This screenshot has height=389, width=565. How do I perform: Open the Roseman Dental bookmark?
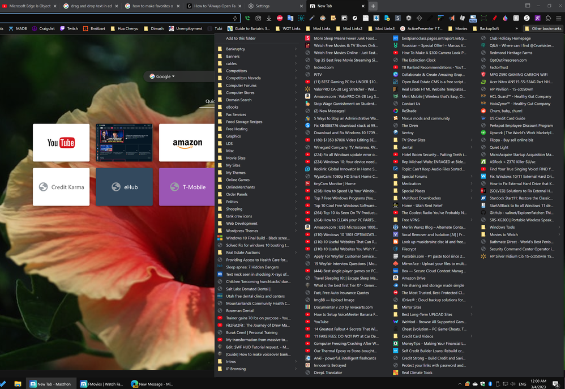point(239,311)
